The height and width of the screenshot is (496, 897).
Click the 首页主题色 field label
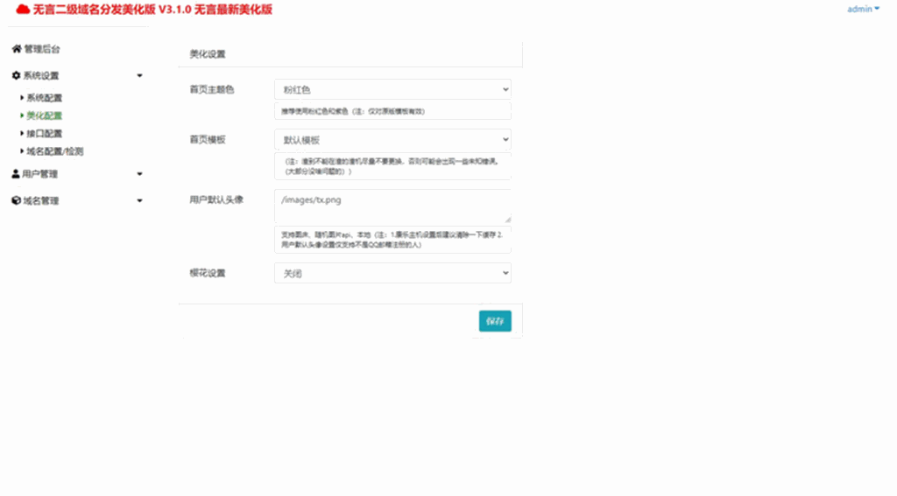click(x=212, y=90)
